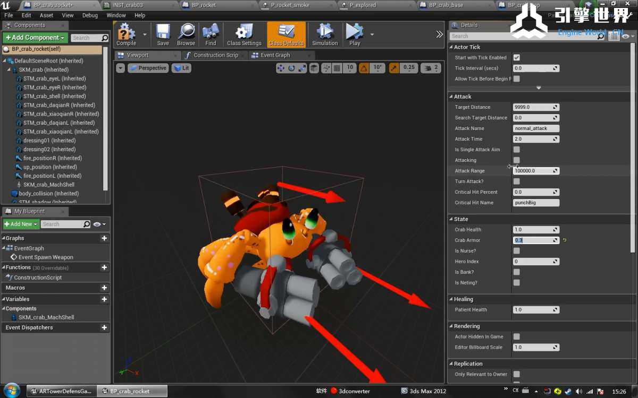Select the rotate gizmo tool in viewport
Image resolution: width=638 pixels, height=398 pixels.
(291, 68)
